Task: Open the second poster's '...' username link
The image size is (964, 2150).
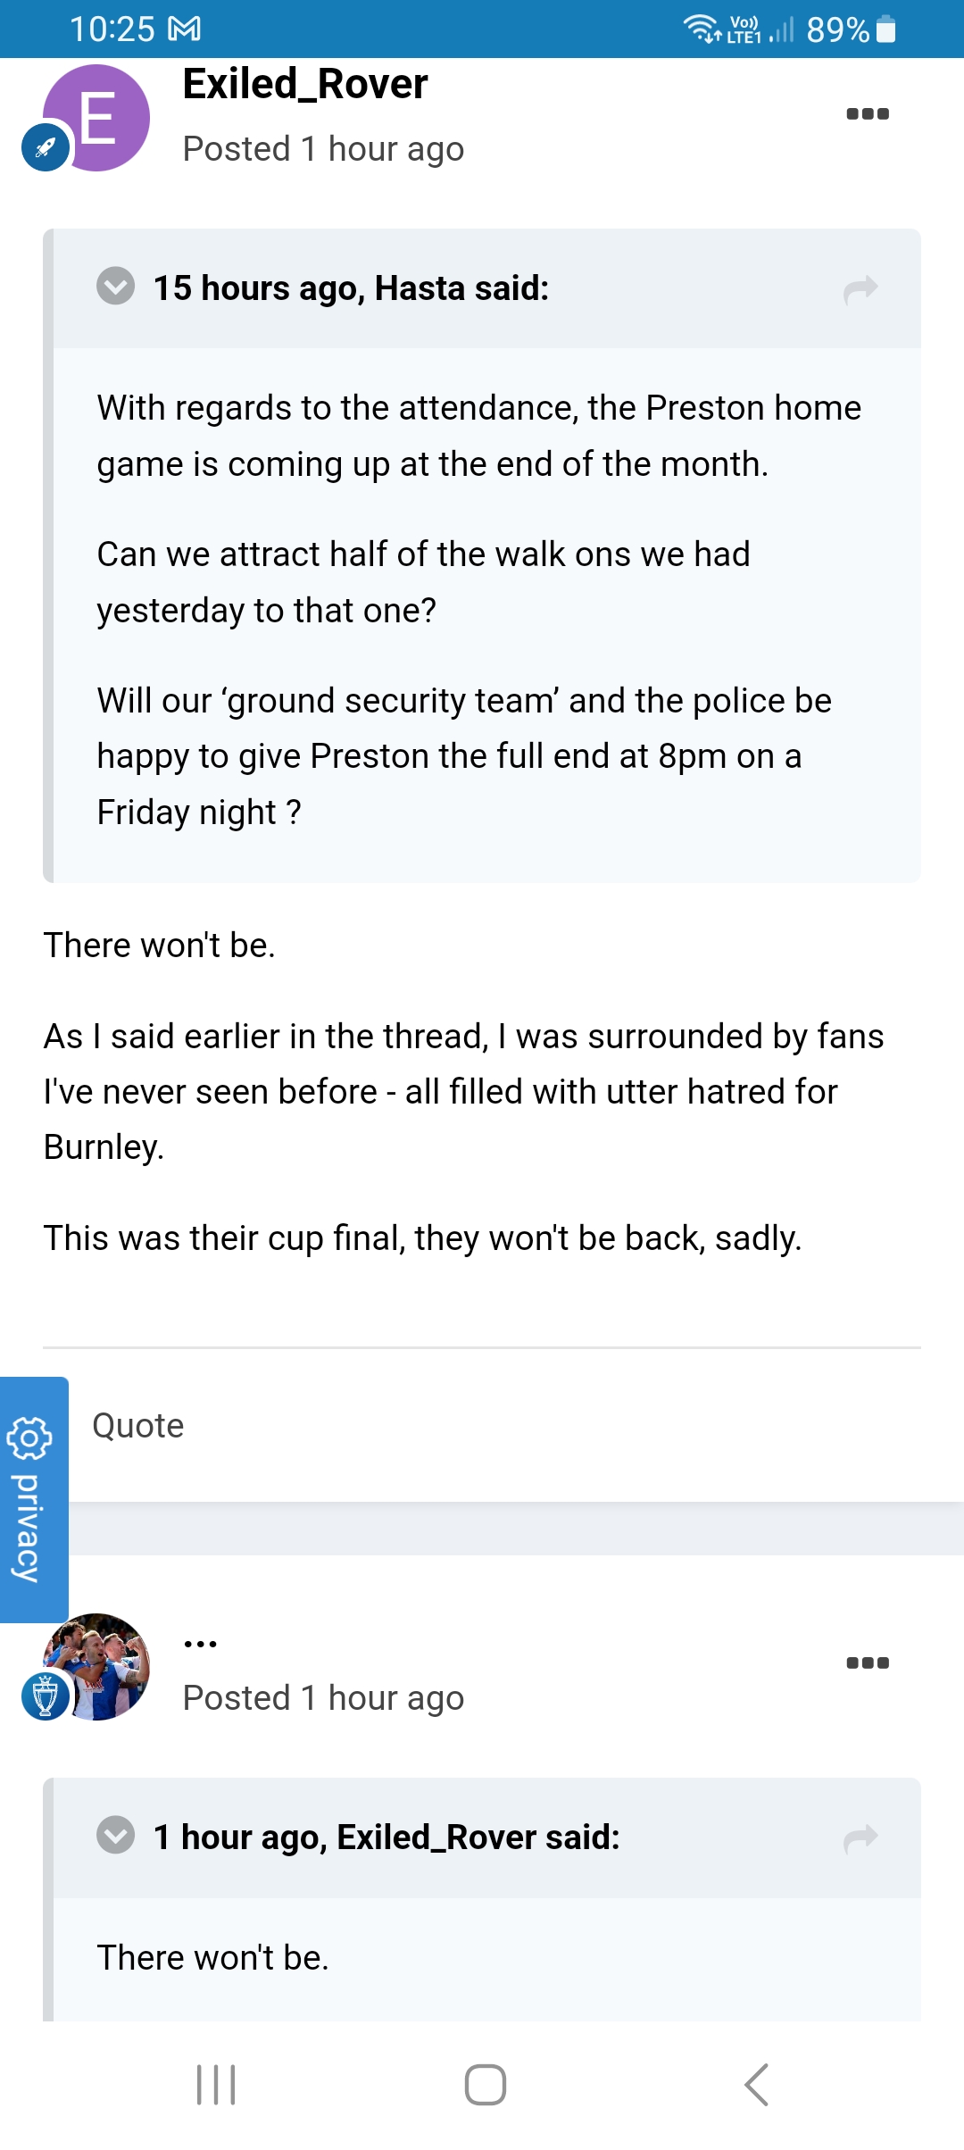Action: [x=200, y=1643]
